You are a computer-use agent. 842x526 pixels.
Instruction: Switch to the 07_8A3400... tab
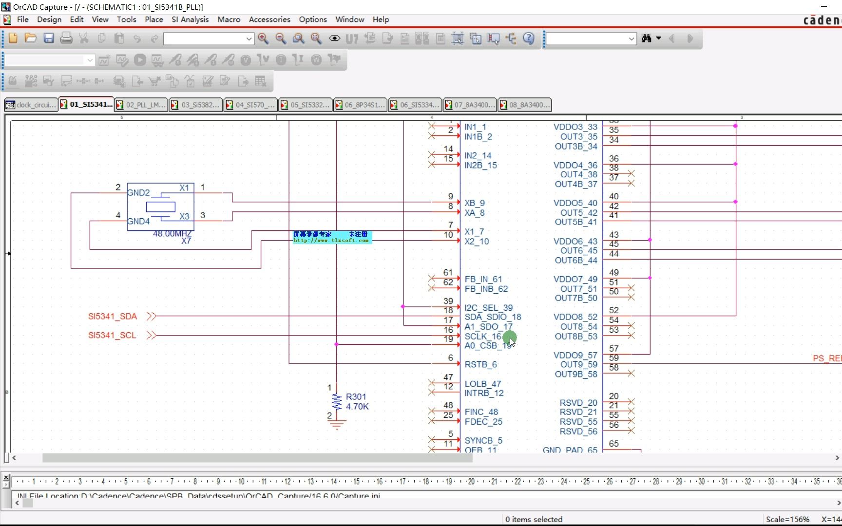(x=470, y=105)
